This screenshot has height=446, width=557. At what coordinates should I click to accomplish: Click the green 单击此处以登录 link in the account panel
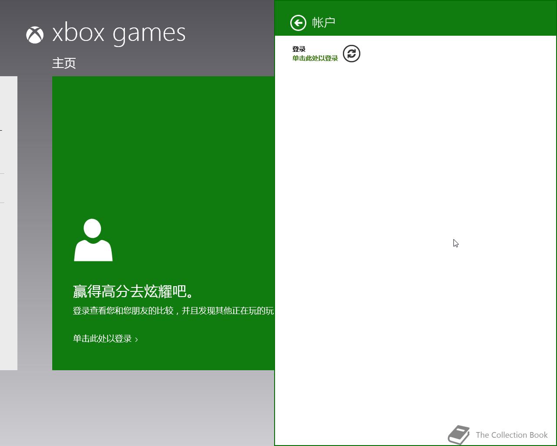[x=315, y=58]
